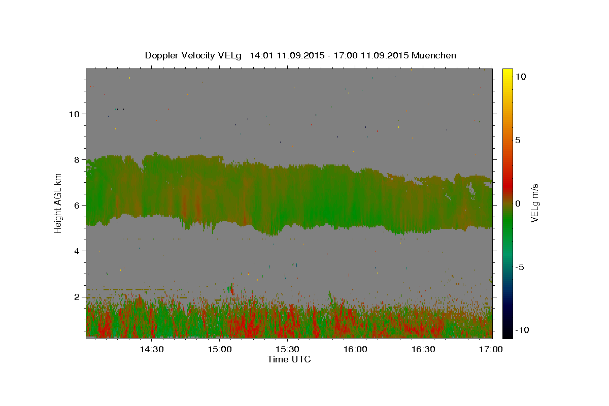Click the 16:30 time tick label
609x406 pixels.
(x=423, y=349)
